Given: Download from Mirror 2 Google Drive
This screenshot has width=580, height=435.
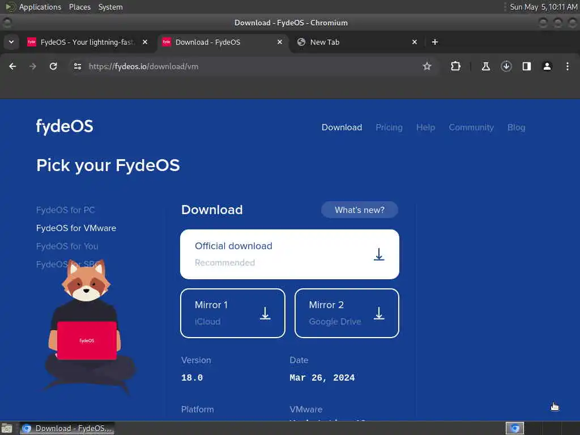Looking at the screenshot, I should (347, 313).
